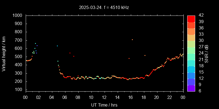Image resolution: width=219 pixels, height=109 pixels.
Task: Click the red data point near 545 km
Action: [70, 53]
